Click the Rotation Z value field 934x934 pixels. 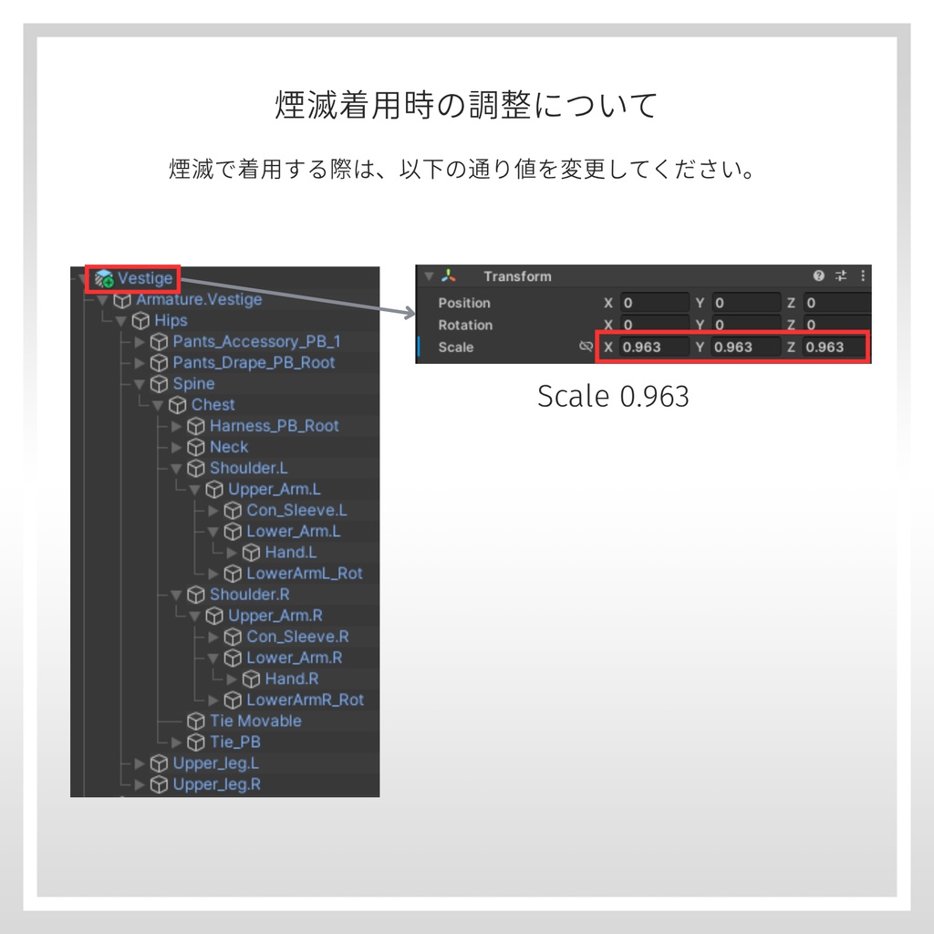tap(836, 325)
